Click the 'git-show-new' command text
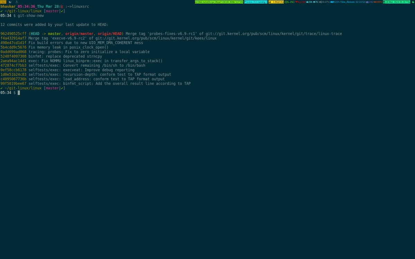The width and height of the screenshot is (415, 259). (x=31, y=16)
